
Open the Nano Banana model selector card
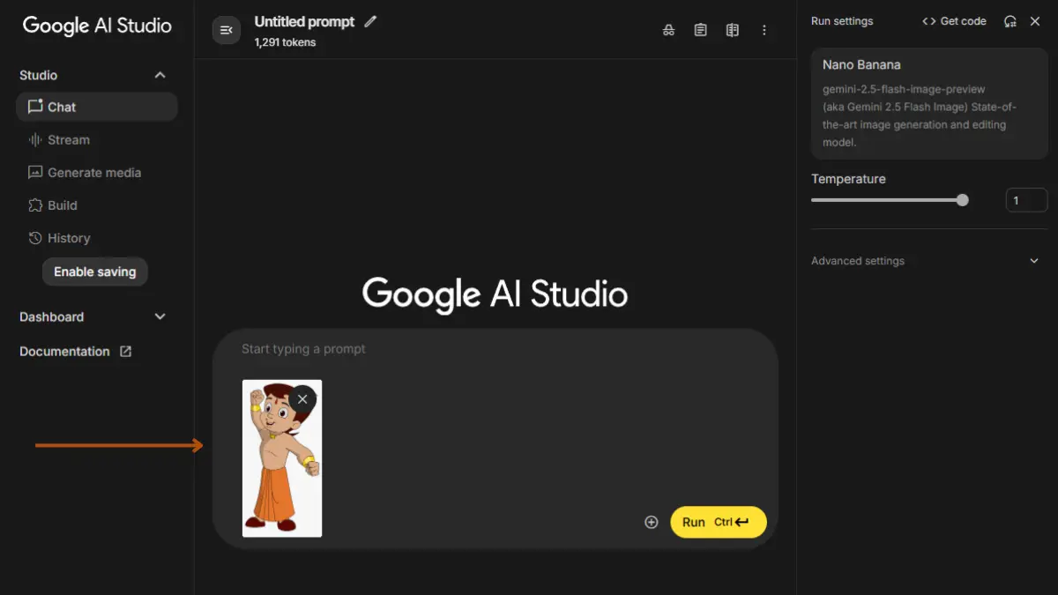[929, 103]
